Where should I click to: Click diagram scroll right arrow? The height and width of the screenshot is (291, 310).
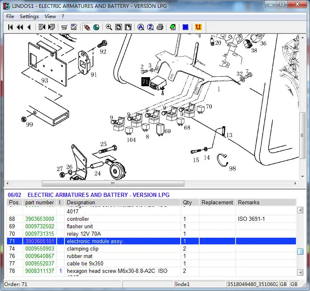pyautogui.click(x=296, y=183)
